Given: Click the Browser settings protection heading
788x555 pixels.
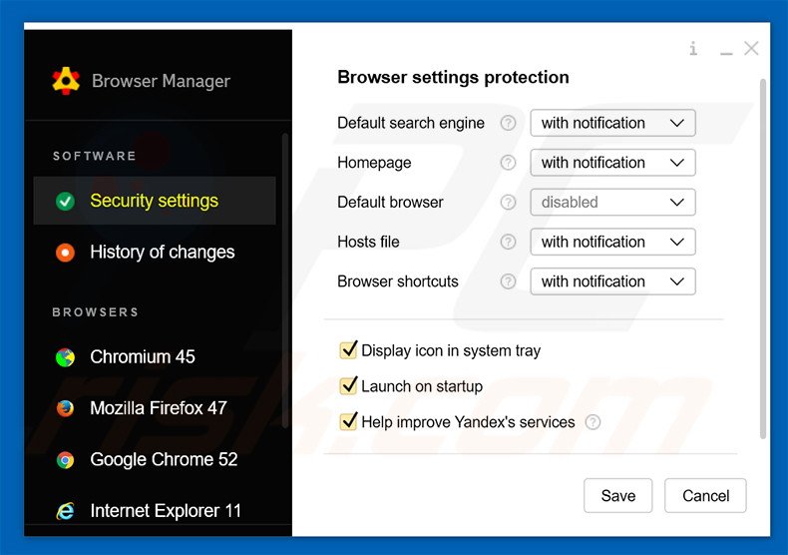Looking at the screenshot, I should (x=453, y=78).
